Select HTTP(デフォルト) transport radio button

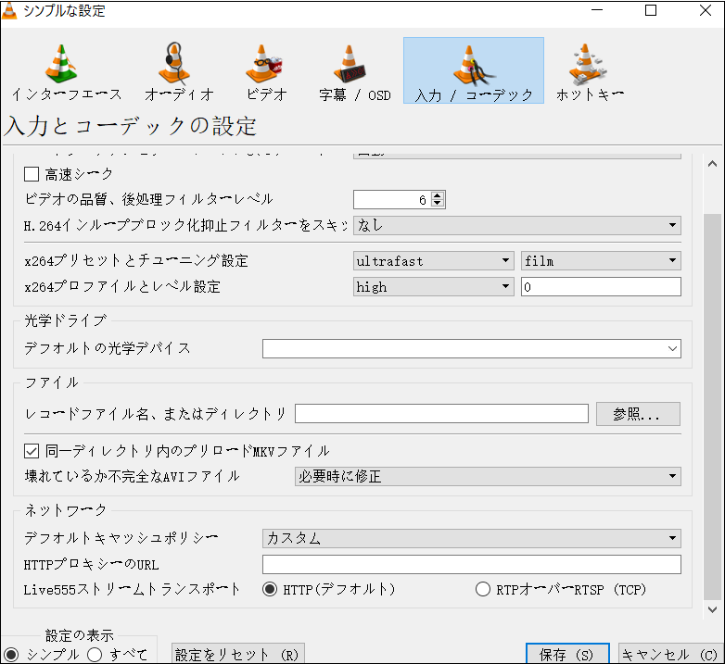click(271, 589)
